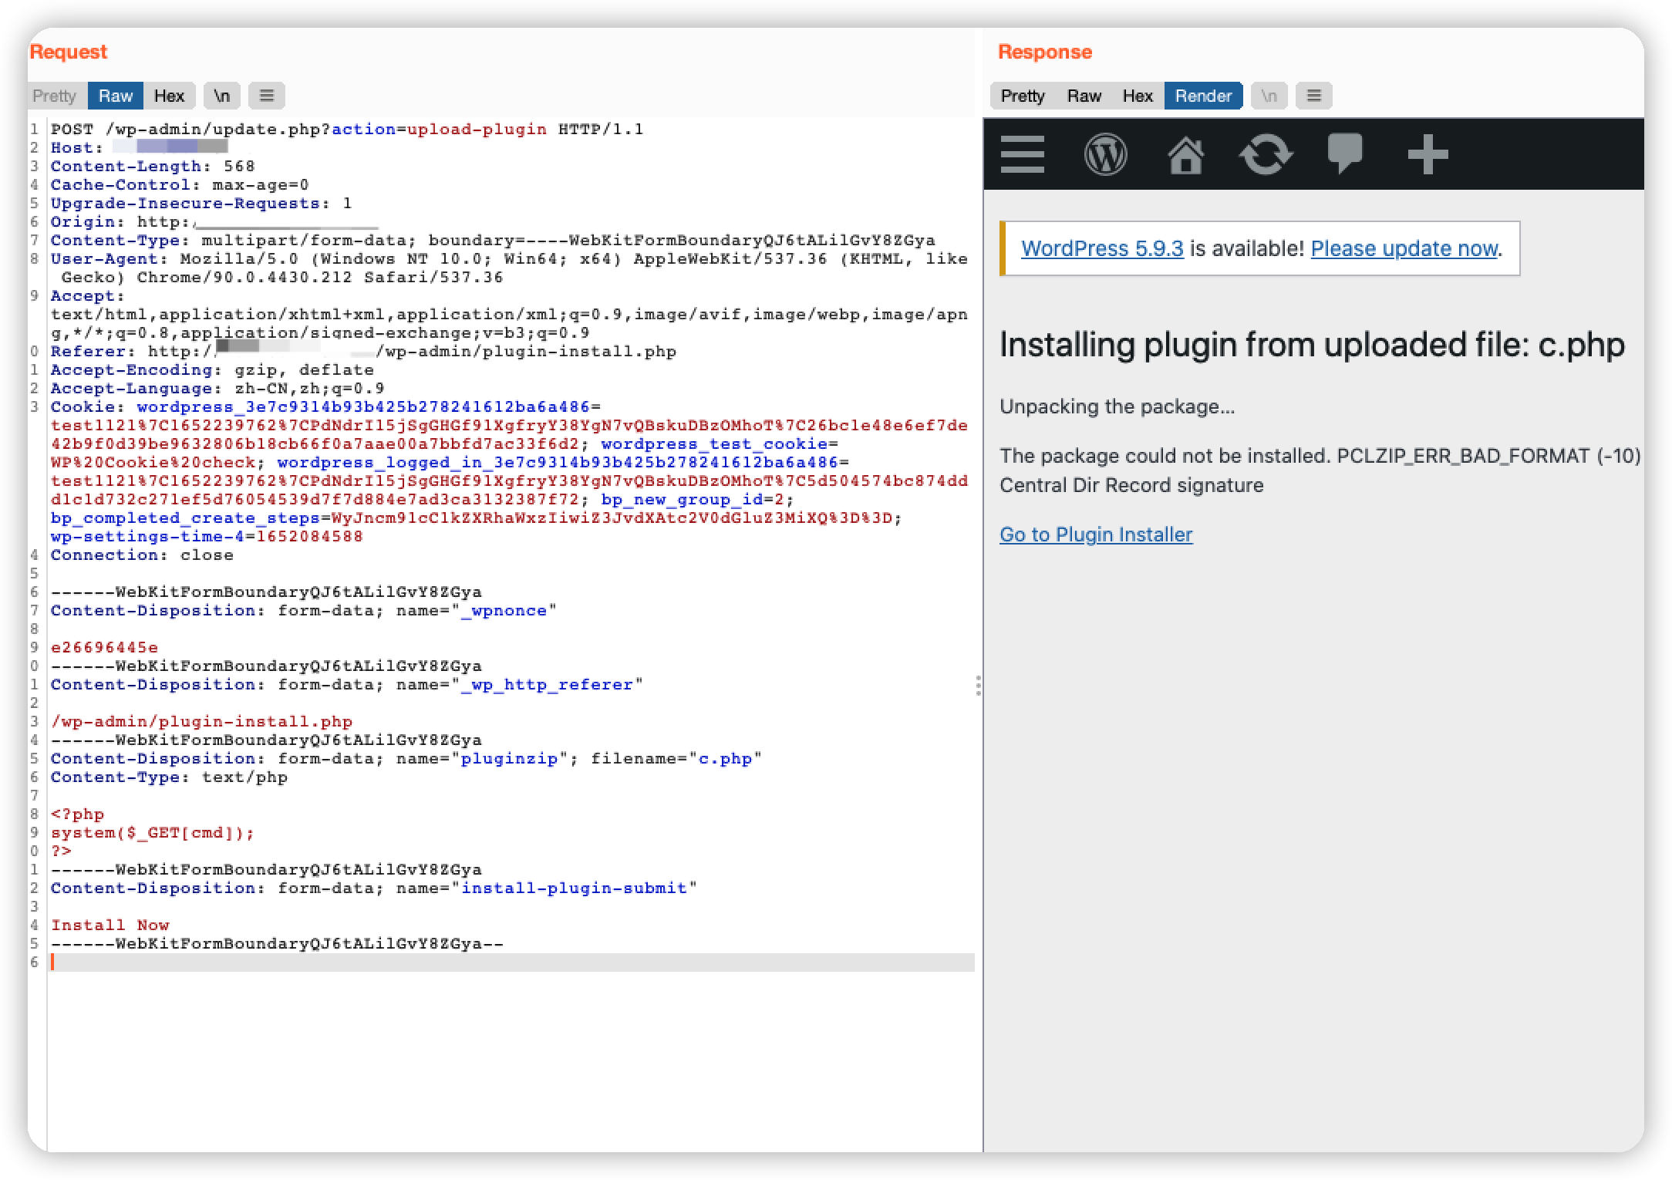This screenshot has height=1180, width=1672.
Task: Switch the Request view to Hex
Action: (x=169, y=96)
